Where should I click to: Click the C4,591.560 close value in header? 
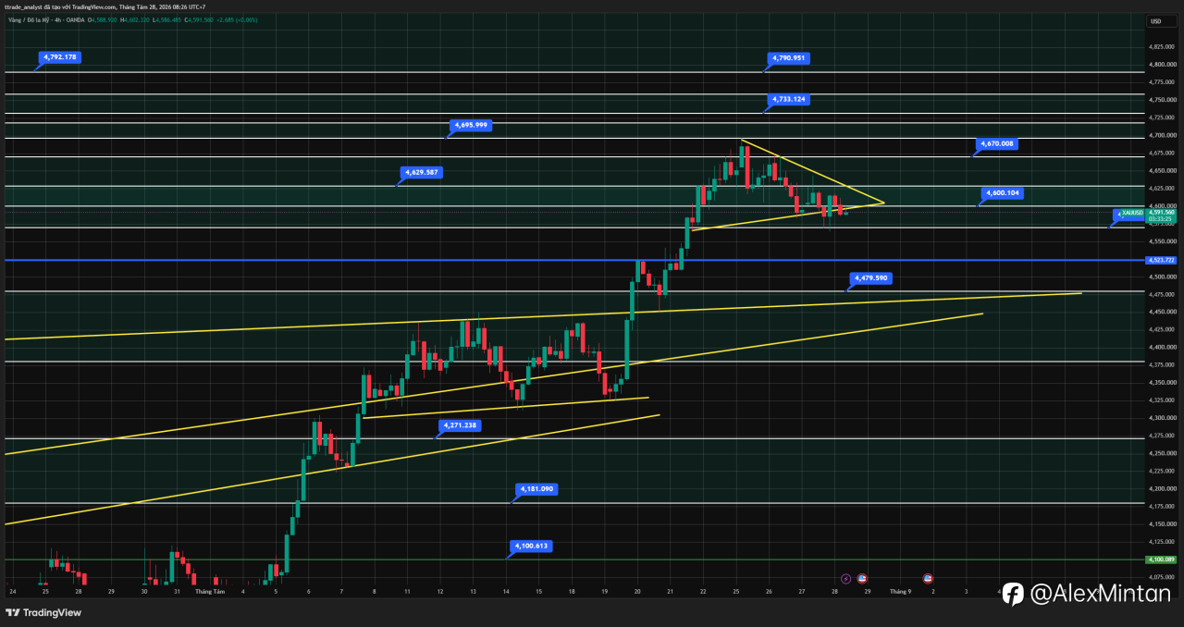pyautogui.click(x=199, y=20)
